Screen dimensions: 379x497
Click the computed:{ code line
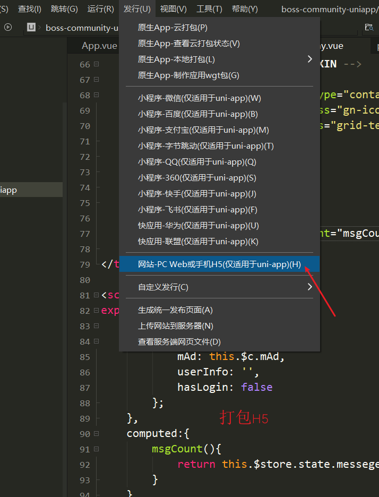158,434
